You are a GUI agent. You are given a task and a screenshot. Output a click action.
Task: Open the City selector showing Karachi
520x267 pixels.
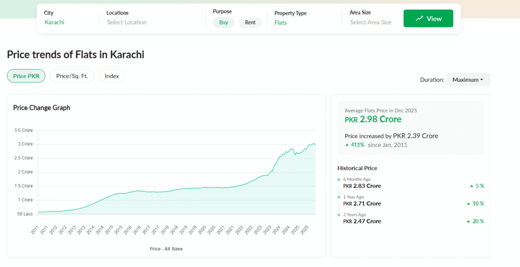click(x=54, y=22)
